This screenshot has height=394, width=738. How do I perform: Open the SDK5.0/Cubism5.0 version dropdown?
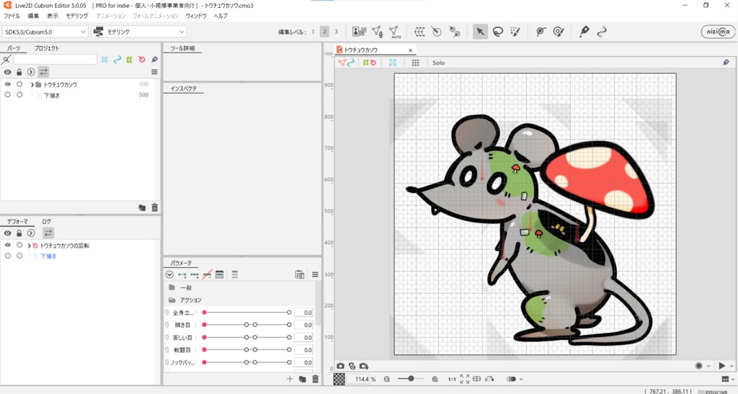[45, 32]
